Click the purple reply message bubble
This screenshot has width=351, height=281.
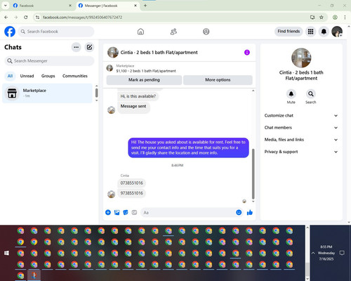[x=188, y=148]
